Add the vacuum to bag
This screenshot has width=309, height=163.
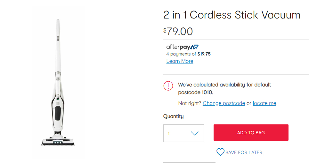(x=251, y=133)
